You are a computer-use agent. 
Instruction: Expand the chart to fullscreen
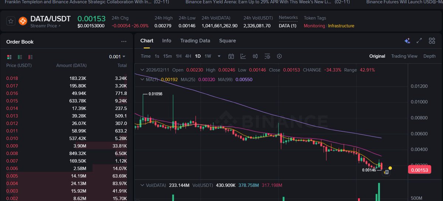pos(419,41)
